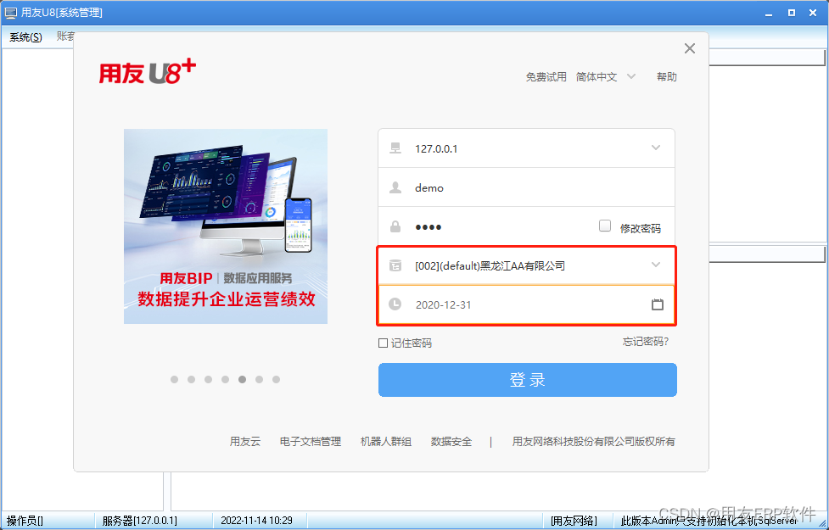
Task: Click the 忘记密码? link
Action: [646, 342]
